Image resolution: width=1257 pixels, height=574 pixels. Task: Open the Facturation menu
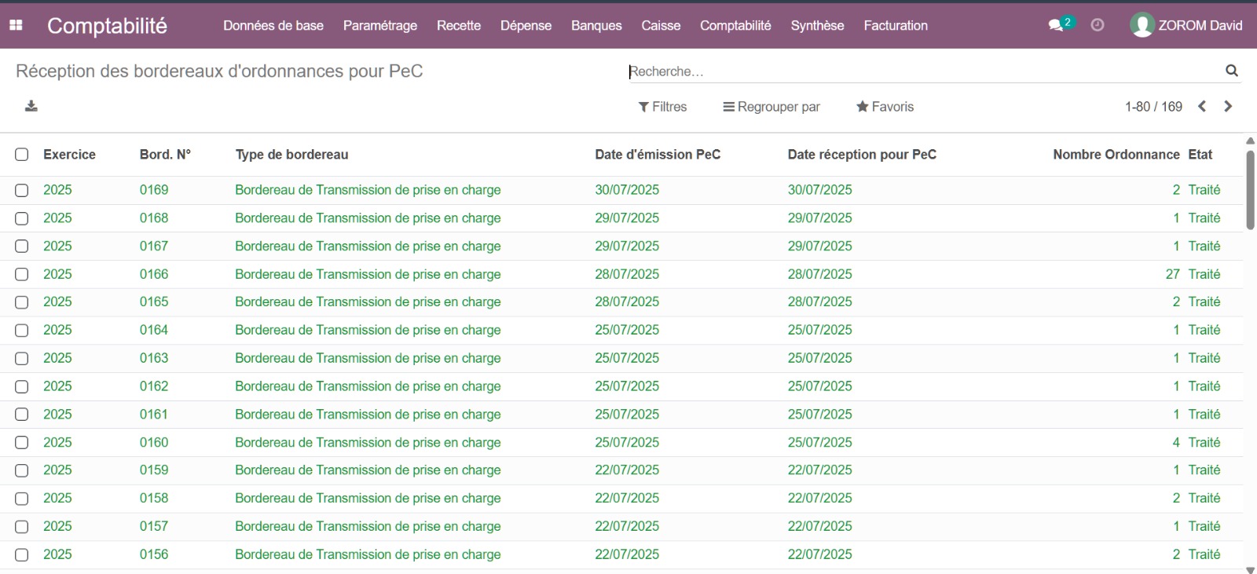896,25
